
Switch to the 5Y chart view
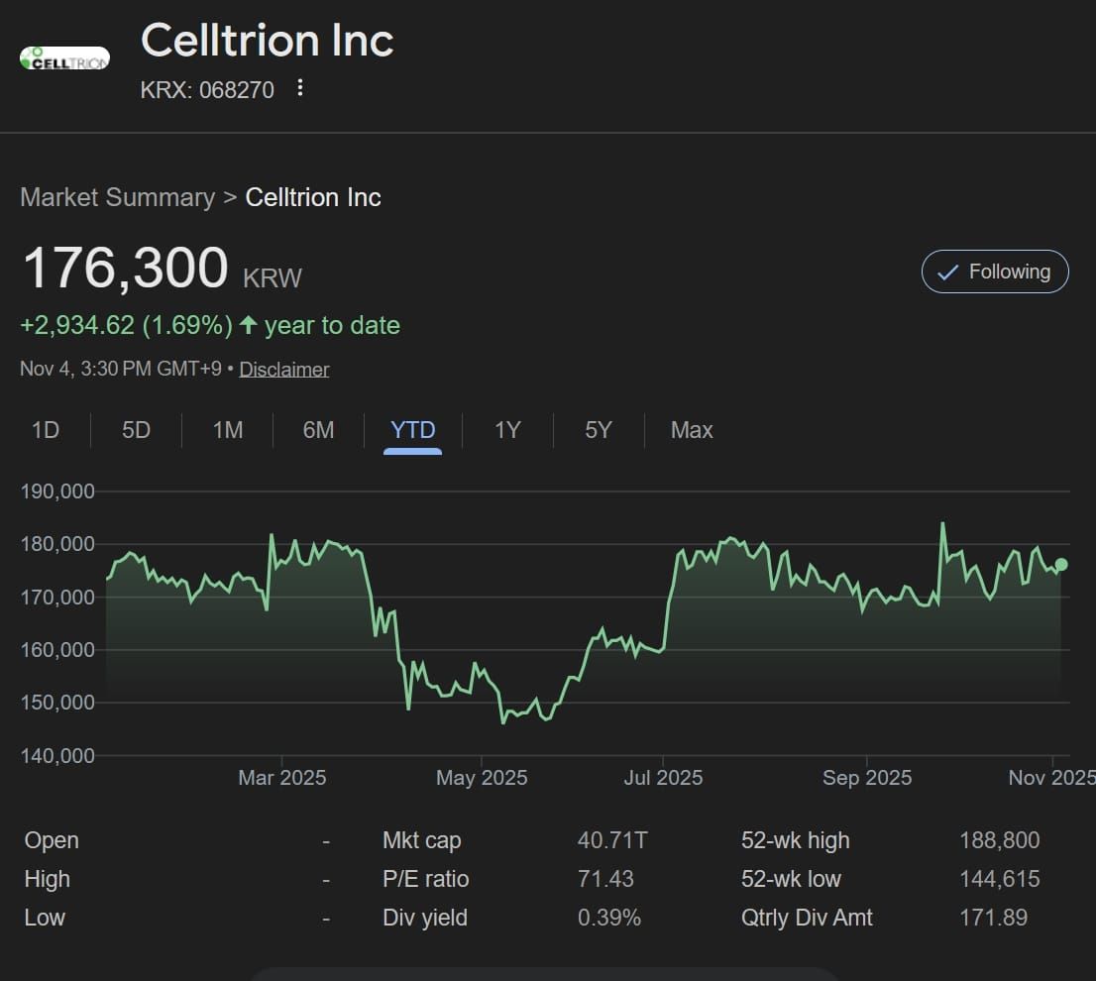[598, 430]
